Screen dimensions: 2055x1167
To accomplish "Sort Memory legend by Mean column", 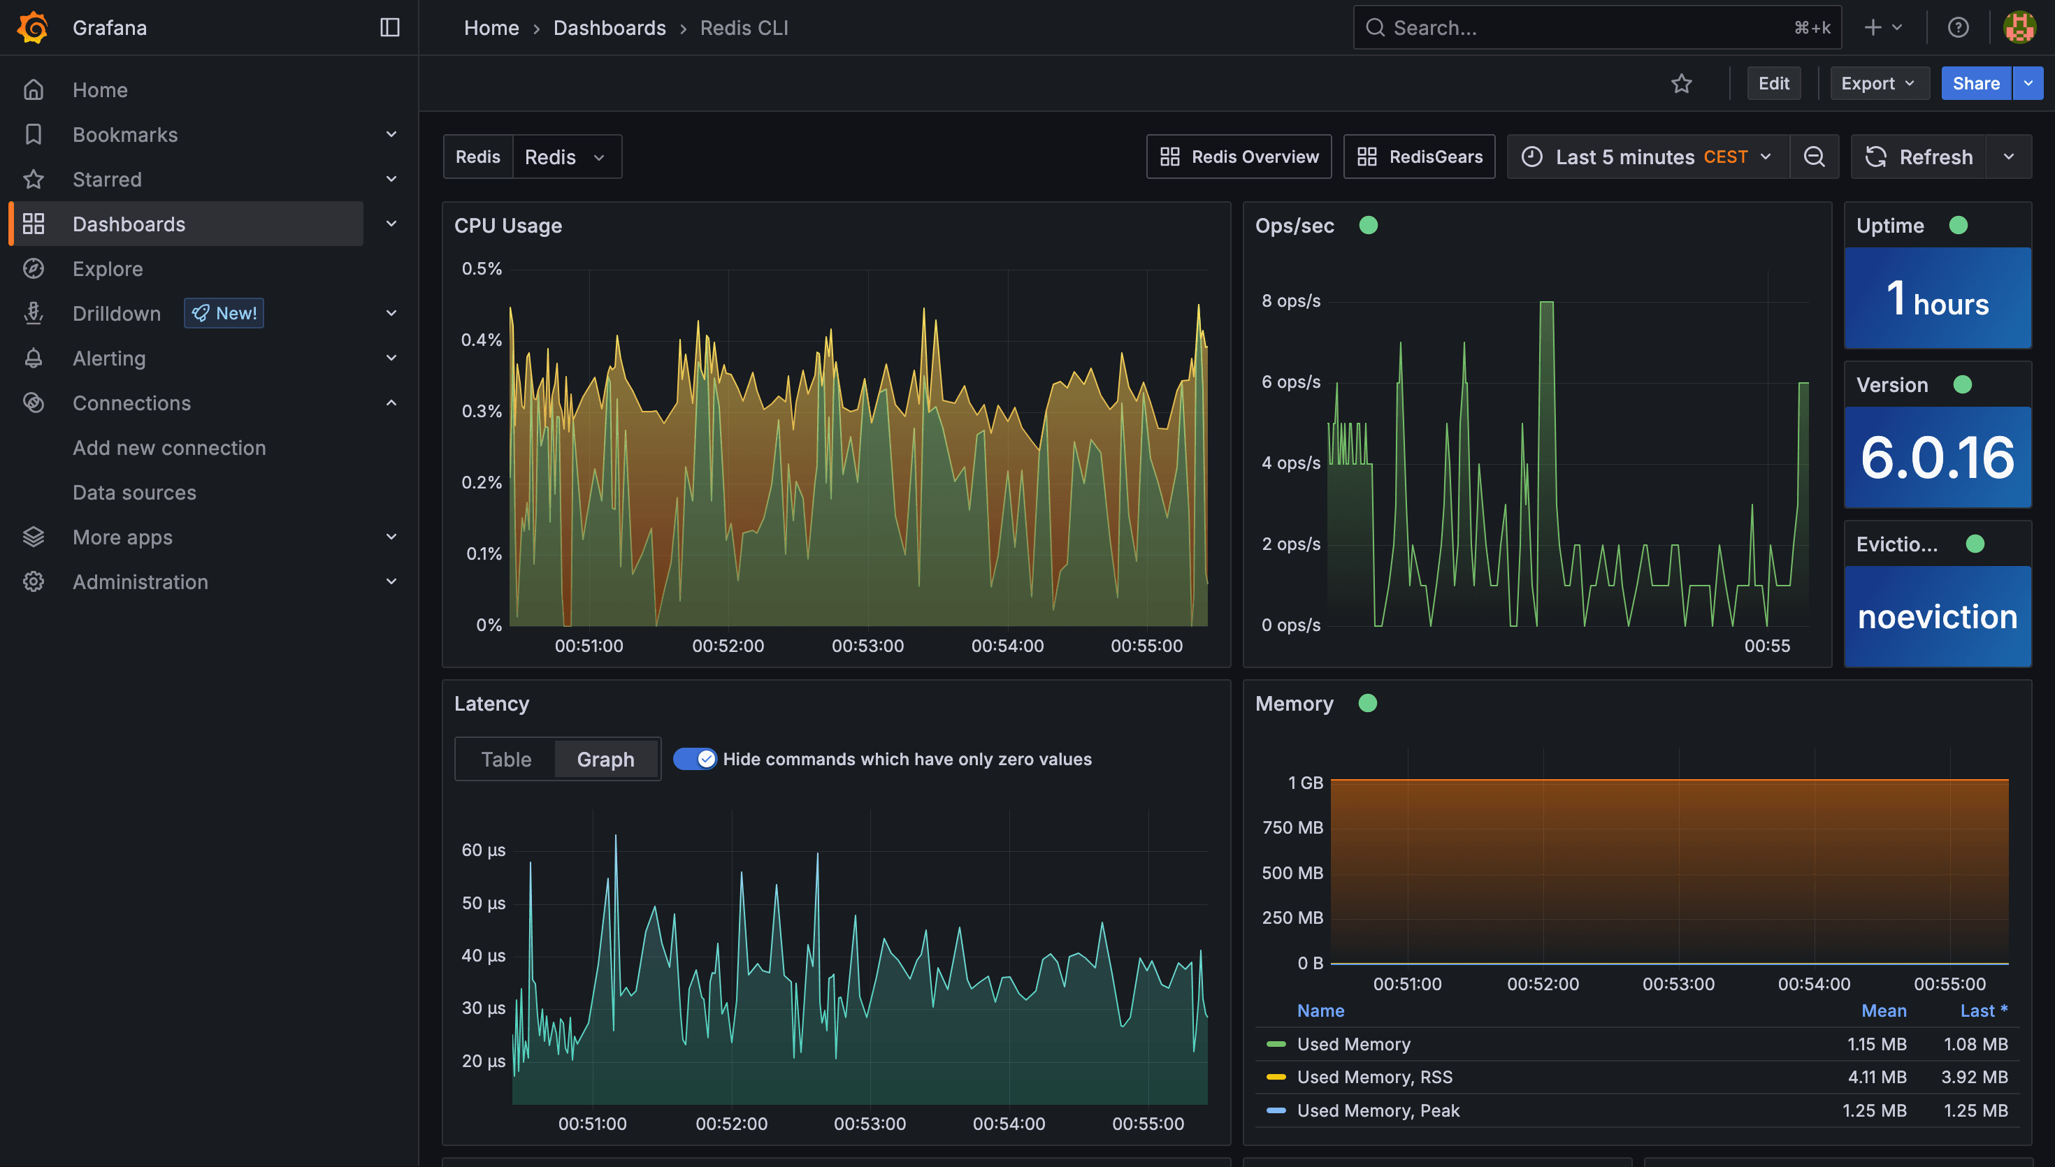I will point(1884,1010).
